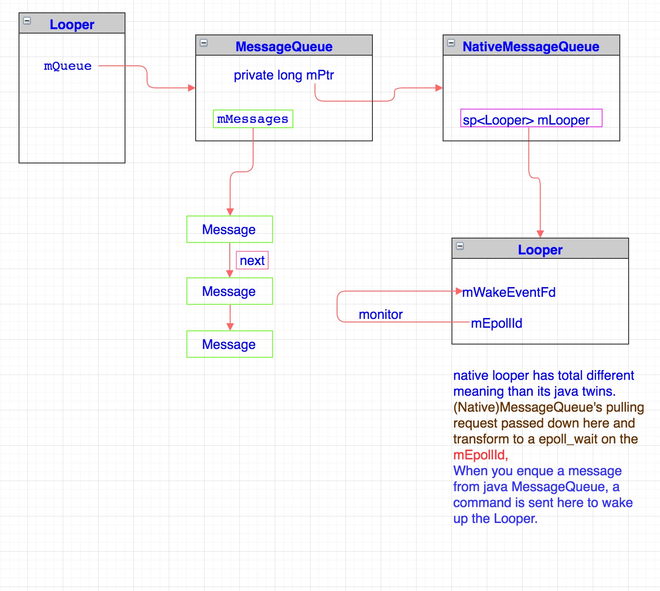Collapse the NativeMessageQueue container
The width and height of the screenshot is (660, 591).
(451, 43)
